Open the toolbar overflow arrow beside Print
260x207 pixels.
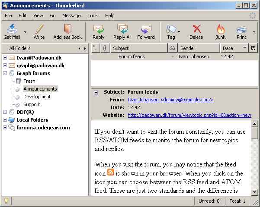[x=254, y=32]
